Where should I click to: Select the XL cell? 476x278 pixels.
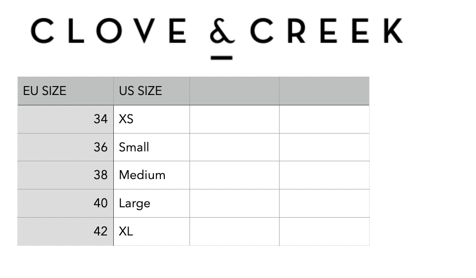pyautogui.click(x=151, y=232)
